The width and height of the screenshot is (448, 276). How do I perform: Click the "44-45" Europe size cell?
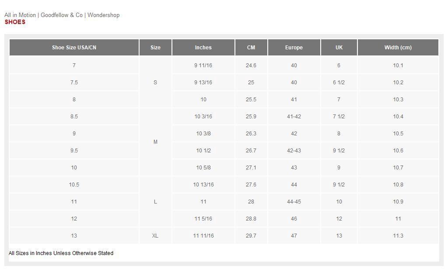click(294, 202)
